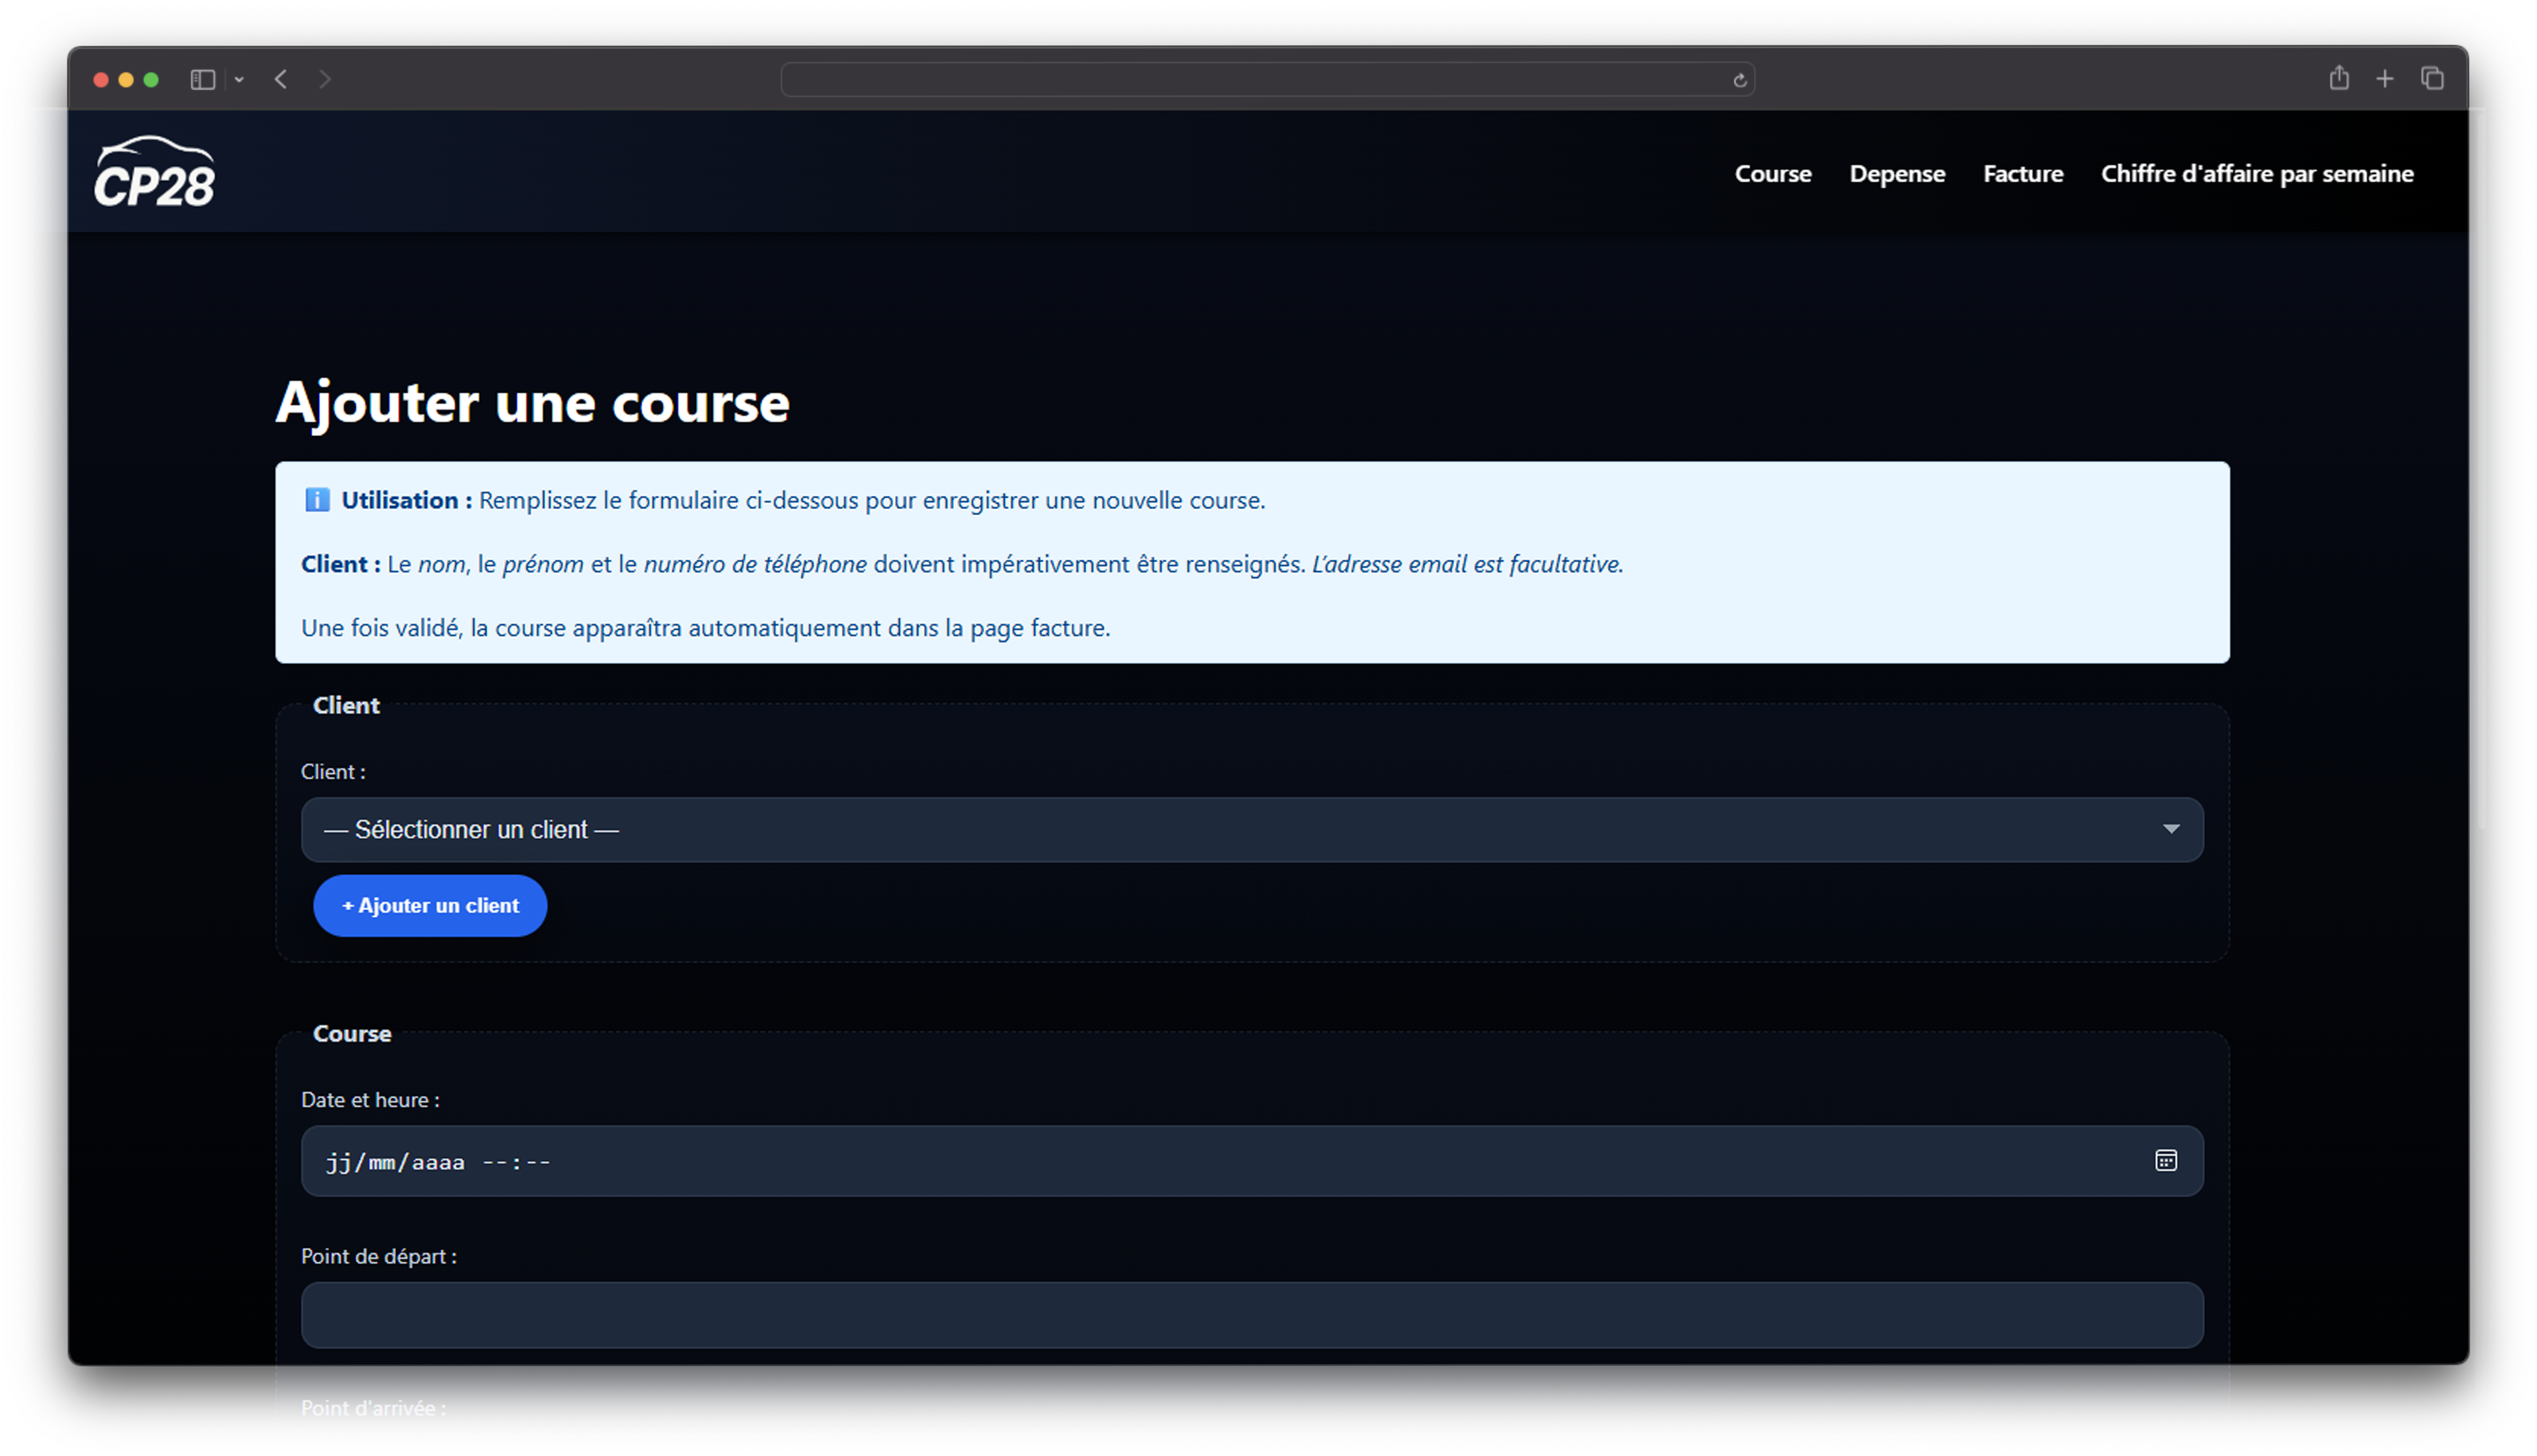Toggle the browser sidebar icon
This screenshot has width=2537, height=1456.
pyautogui.click(x=203, y=79)
